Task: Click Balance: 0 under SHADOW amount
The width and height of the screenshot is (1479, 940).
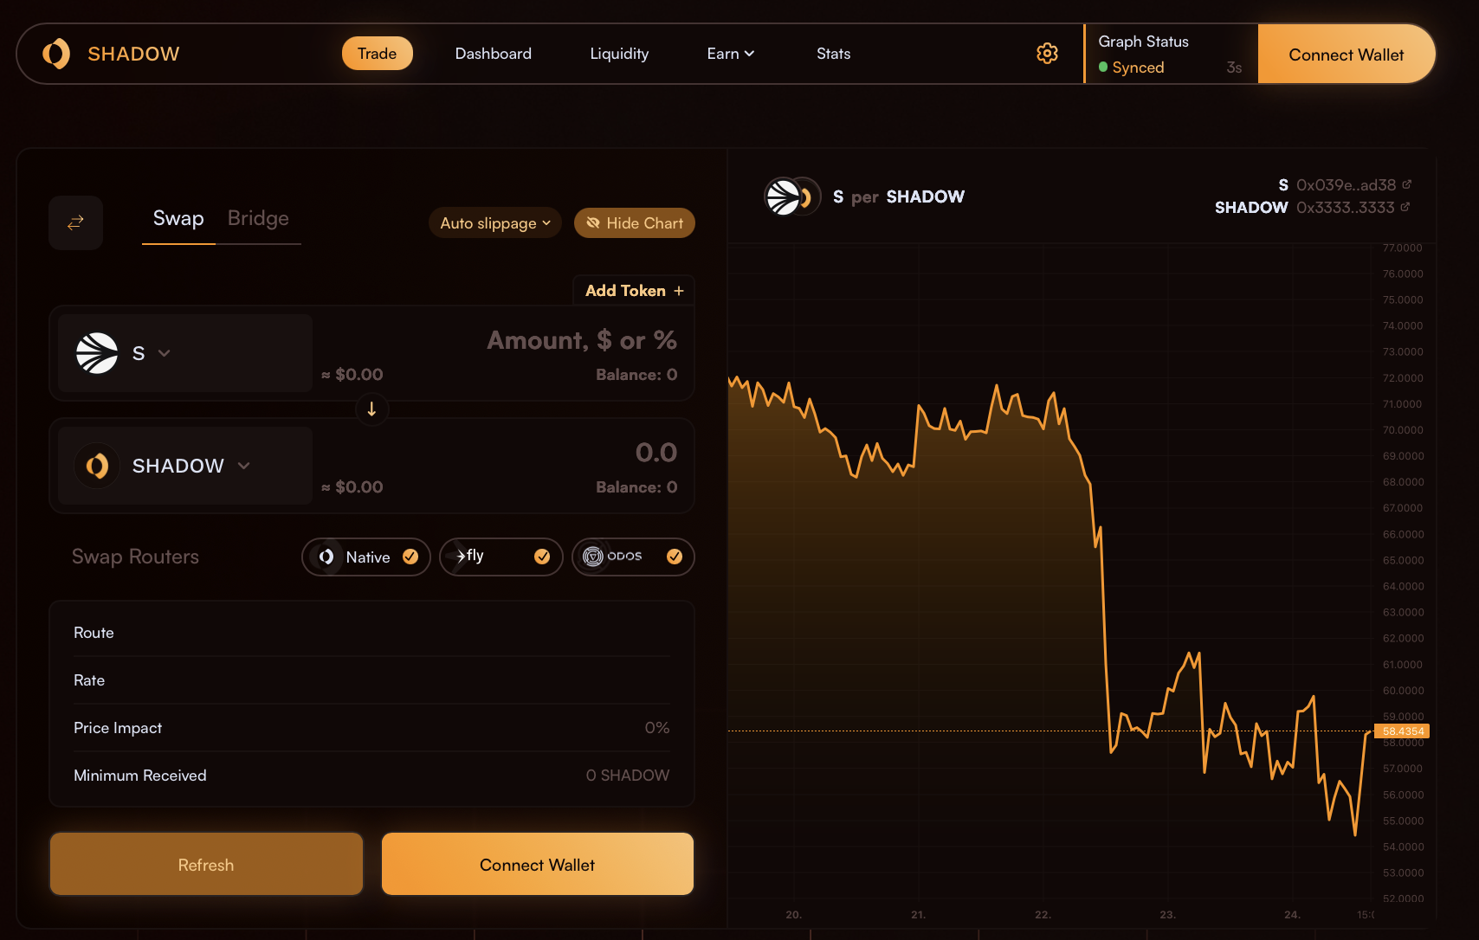Action: click(x=636, y=487)
